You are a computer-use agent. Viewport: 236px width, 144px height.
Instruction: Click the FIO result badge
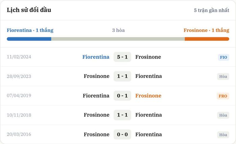(224, 57)
